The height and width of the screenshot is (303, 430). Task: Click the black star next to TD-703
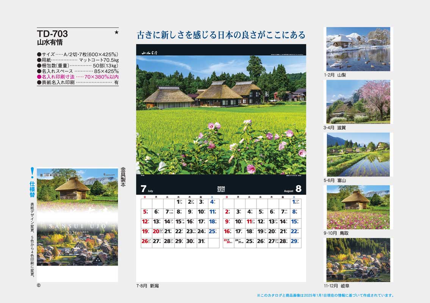(117, 32)
